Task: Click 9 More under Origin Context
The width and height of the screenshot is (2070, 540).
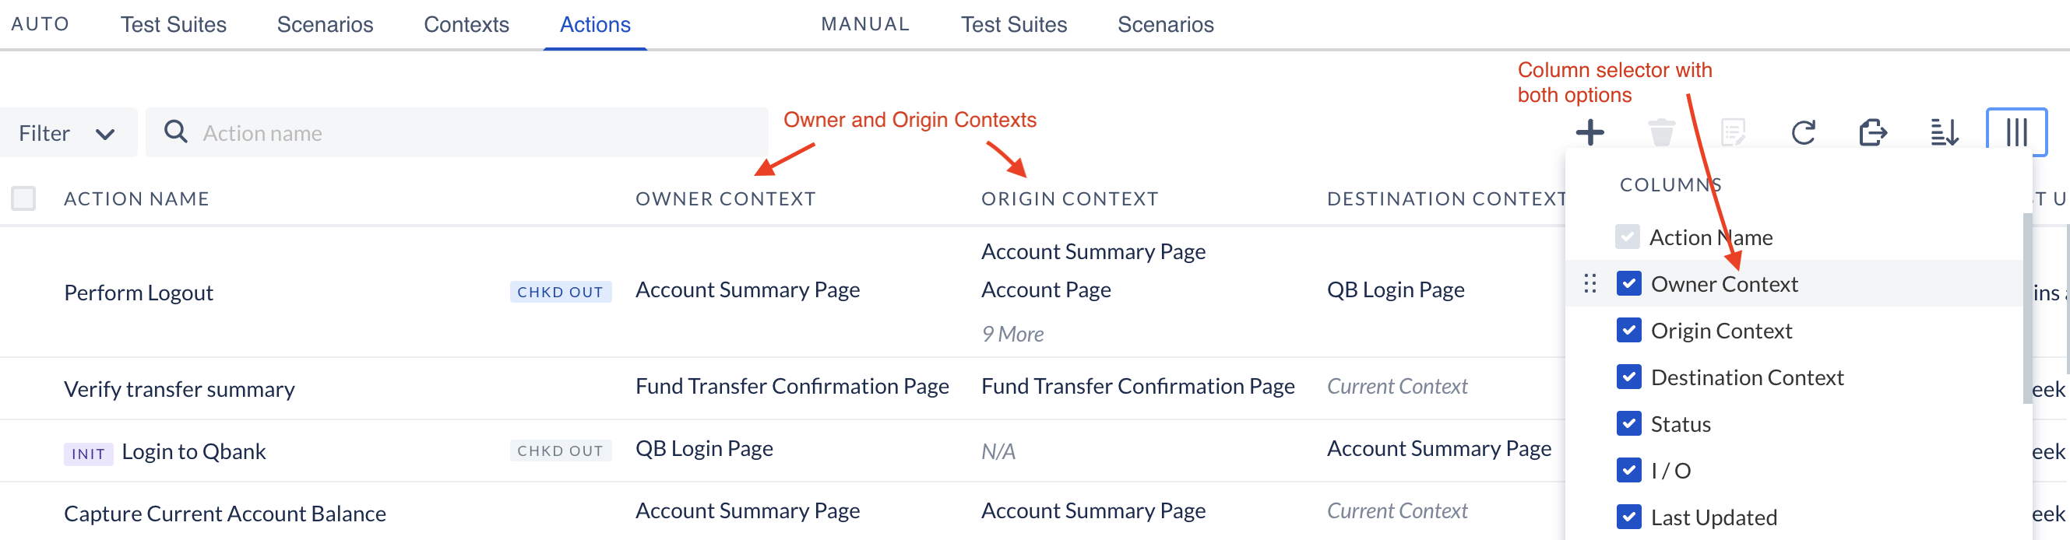Action: (1012, 333)
